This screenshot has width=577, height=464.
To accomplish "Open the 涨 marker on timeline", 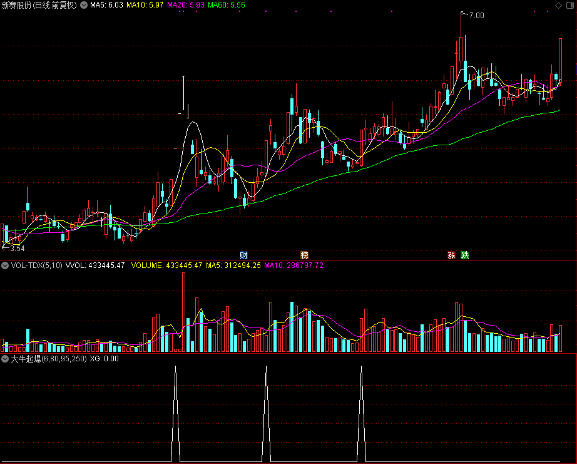I will point(451,255).
